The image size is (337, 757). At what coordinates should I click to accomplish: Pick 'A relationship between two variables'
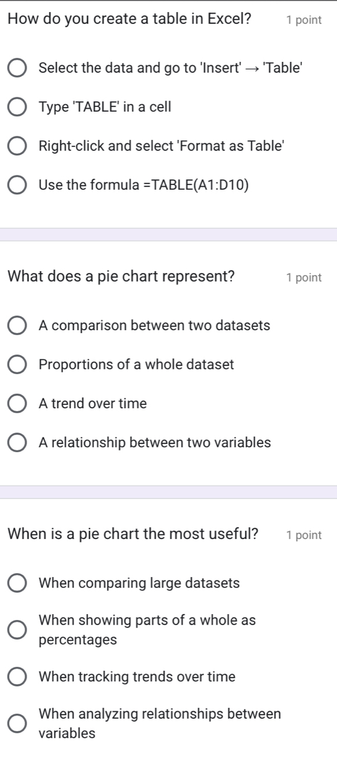click(x=17, y=442)
